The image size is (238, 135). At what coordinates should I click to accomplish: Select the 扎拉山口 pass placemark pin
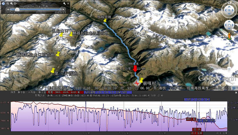tap(61, 35)
